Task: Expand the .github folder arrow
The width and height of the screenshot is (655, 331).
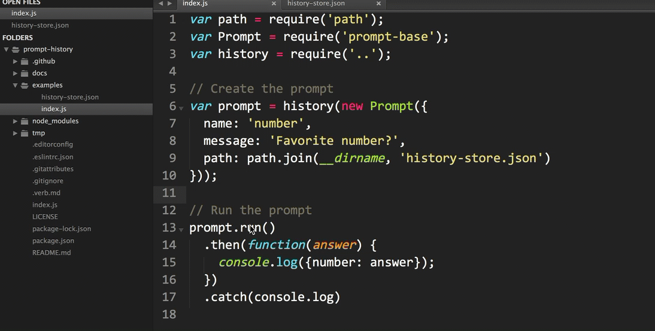Action: click(15, 62)
